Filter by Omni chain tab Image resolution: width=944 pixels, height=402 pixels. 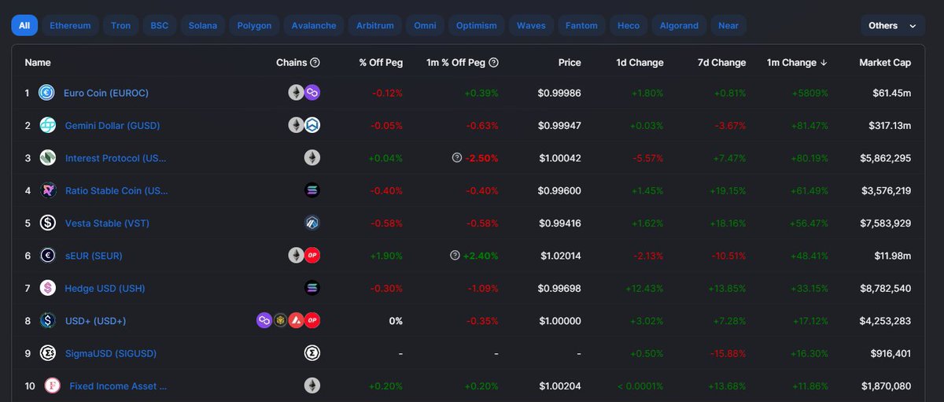click(426, 26)
